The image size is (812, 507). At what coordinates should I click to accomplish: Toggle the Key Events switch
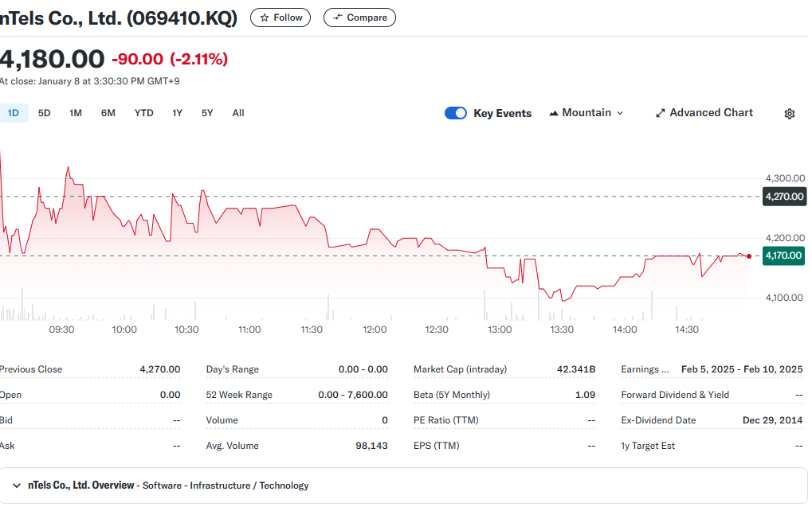point(456,113)
